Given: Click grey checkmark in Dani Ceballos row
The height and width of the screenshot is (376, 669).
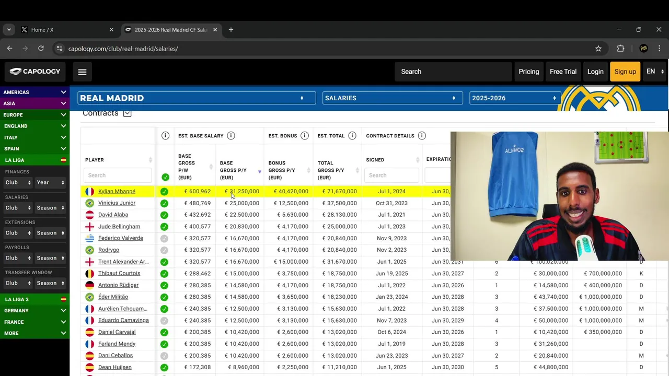Looking at the screenshot, I should click(x=164, y=356).
